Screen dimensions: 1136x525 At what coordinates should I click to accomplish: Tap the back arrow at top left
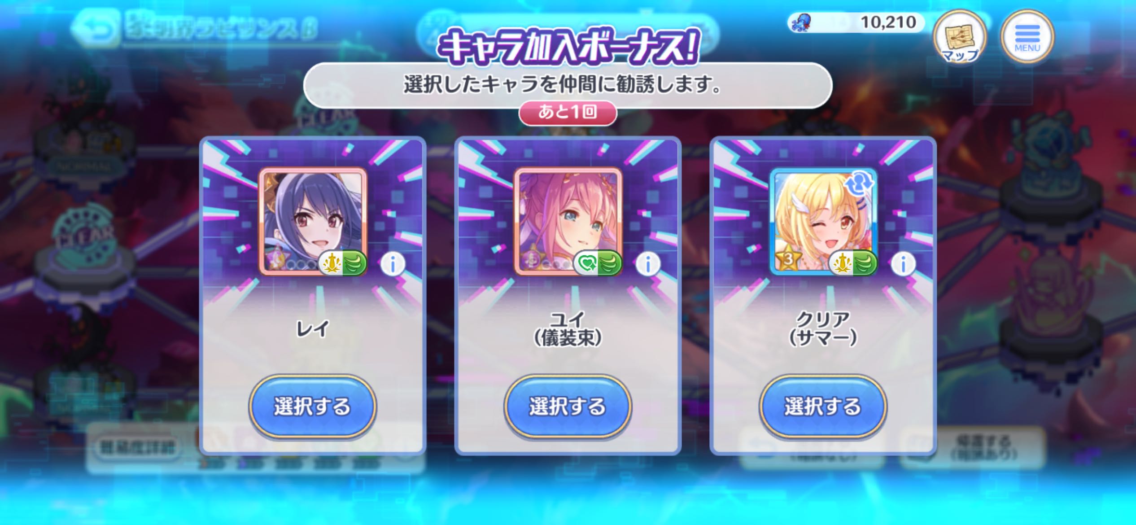coord(96,29)
